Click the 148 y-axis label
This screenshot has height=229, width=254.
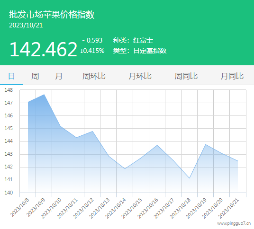pos(9,90)
